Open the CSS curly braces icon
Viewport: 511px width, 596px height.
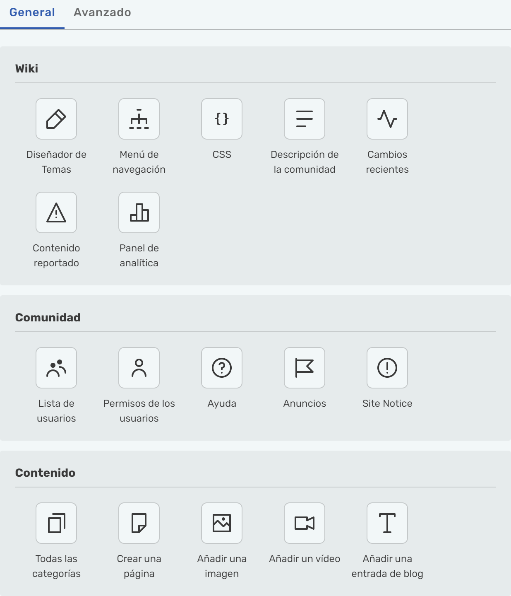point(222,119)
